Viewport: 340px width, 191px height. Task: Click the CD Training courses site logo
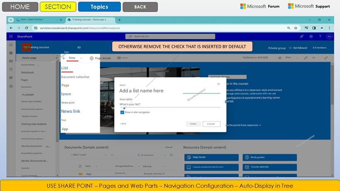[x=26, y=47]
